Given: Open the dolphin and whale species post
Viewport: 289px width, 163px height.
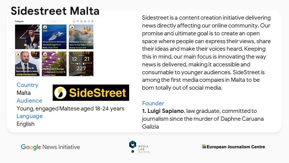Looking at the screenshot, I should [x=54, y=37].
